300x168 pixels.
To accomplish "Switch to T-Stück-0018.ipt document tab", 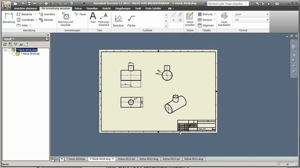I will coord(76,159).
